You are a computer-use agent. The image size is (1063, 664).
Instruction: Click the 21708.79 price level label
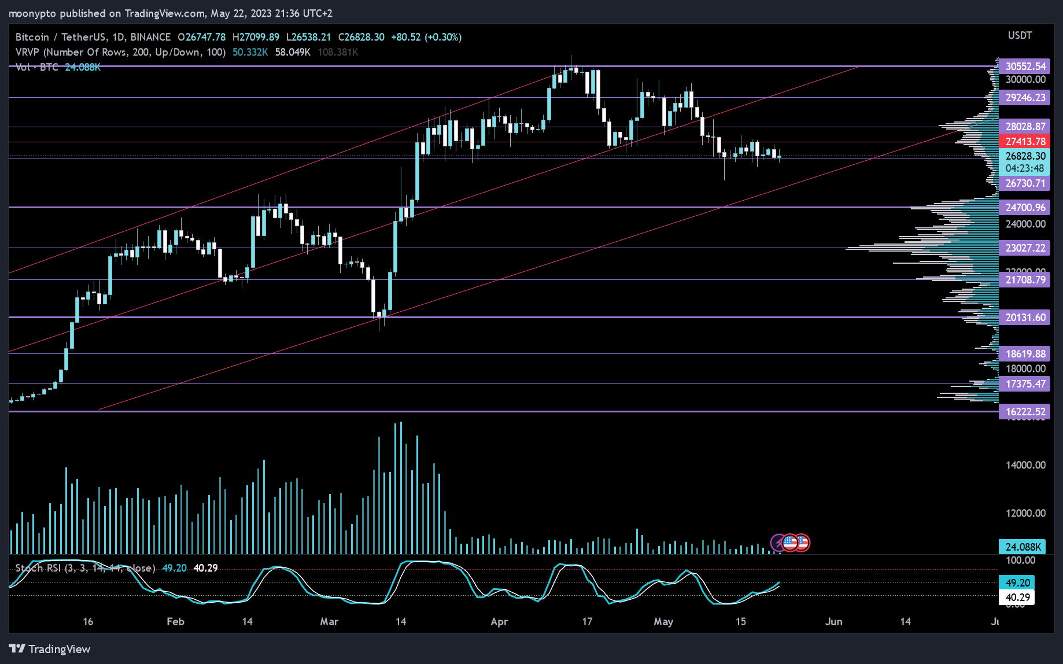pyautogui.click(x=1025, y=280)
